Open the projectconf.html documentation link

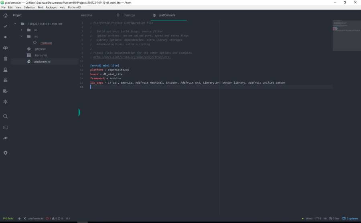(x=132, y=57)
